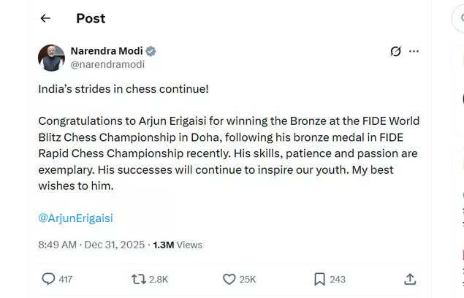Open the @narendramodi handle link
This screenshot has height=298, width=464.
click(107, 64)
